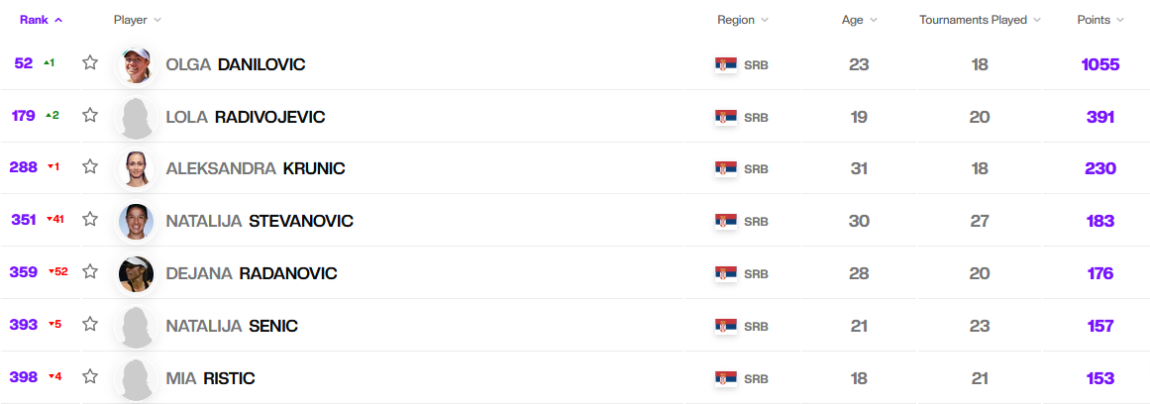Sort by Tournaments Played column
The width and height of the screenshot is (1150, 404).
(980, 20)
